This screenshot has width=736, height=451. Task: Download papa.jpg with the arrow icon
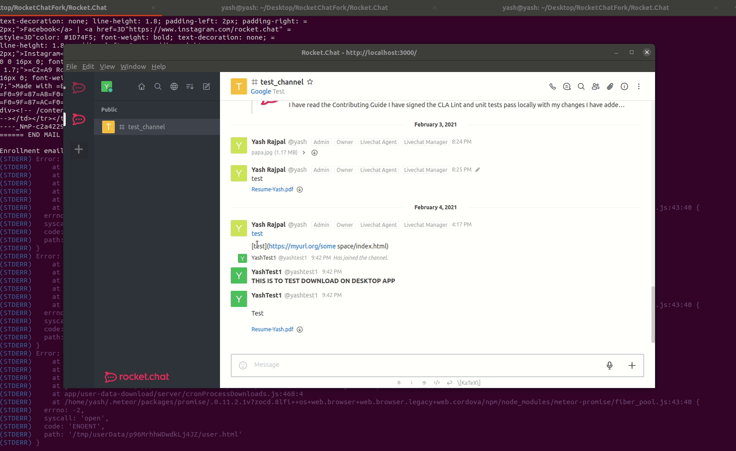tap(314, 153)
